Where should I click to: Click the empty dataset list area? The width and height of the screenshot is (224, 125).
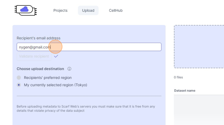pyautogui.click(x=199, y=109)
